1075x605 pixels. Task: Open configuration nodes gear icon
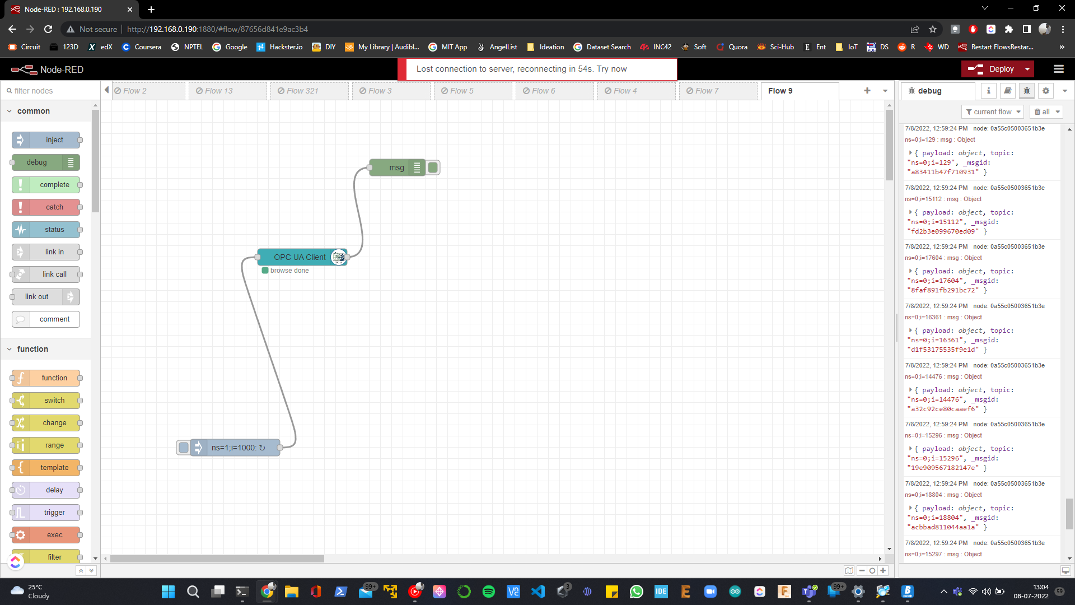point(1046,91)
